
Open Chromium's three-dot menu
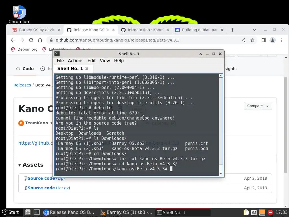click(x=282, y=40)
